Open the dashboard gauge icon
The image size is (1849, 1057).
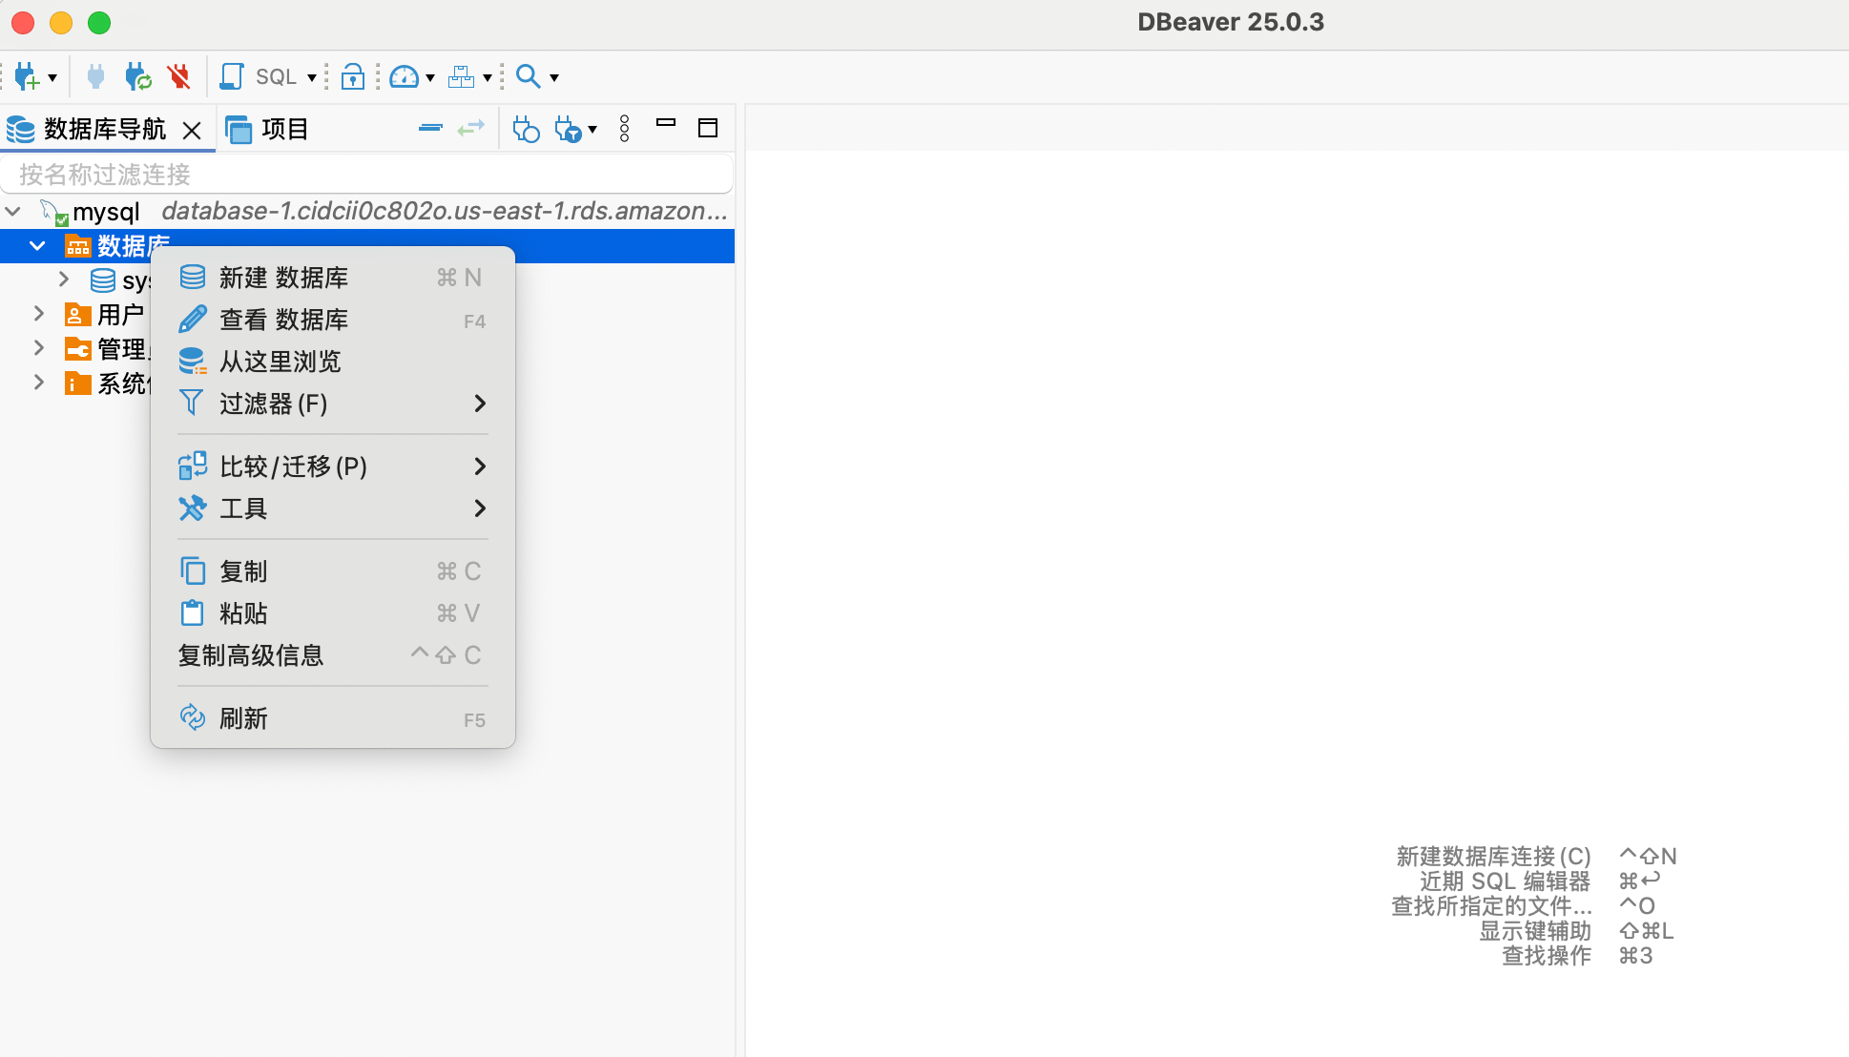[x=404, y=76]
